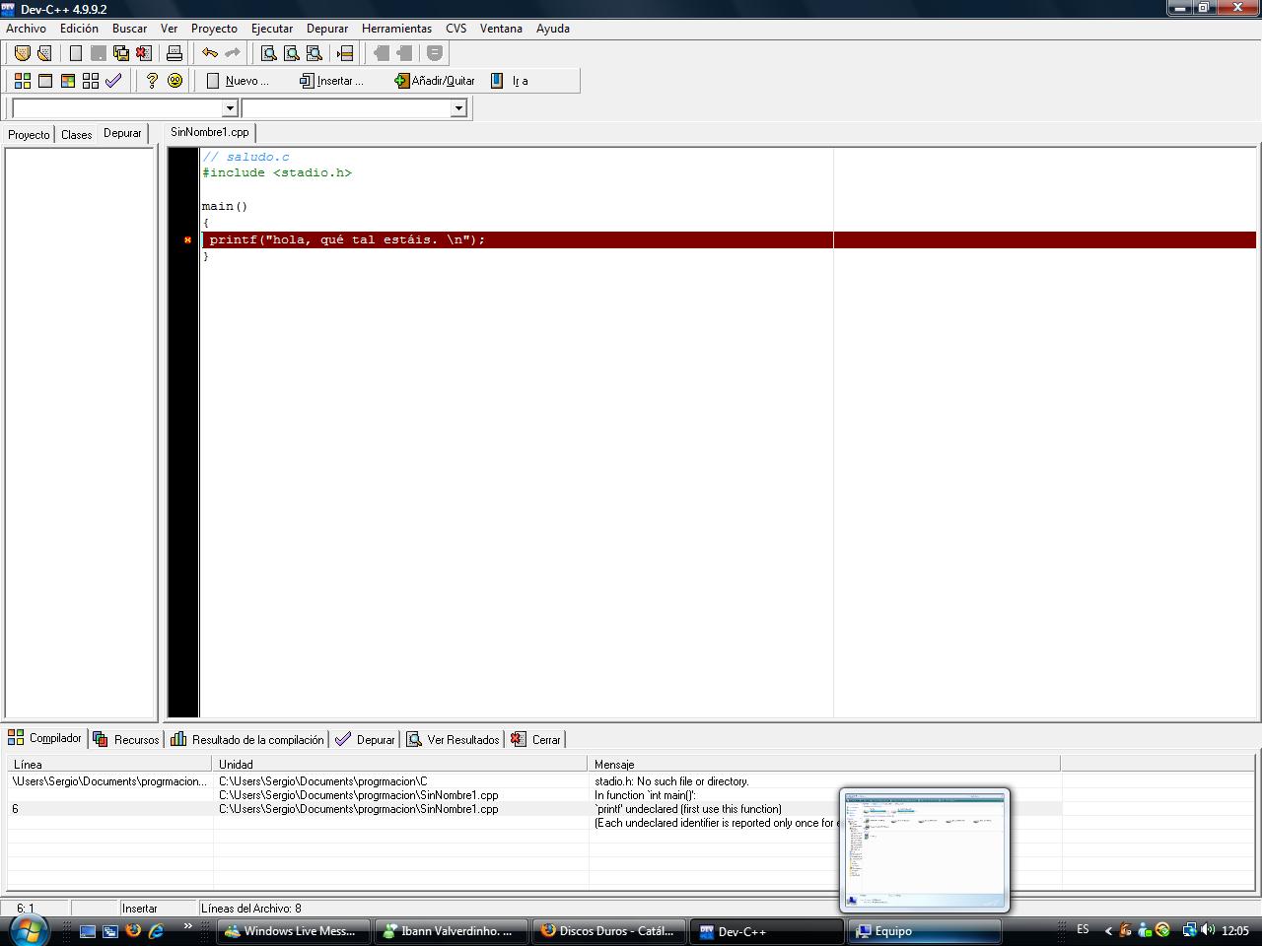Click the Windows Start orb
The height and width of the screenshot is (946, 1262).
coord(28,930)
